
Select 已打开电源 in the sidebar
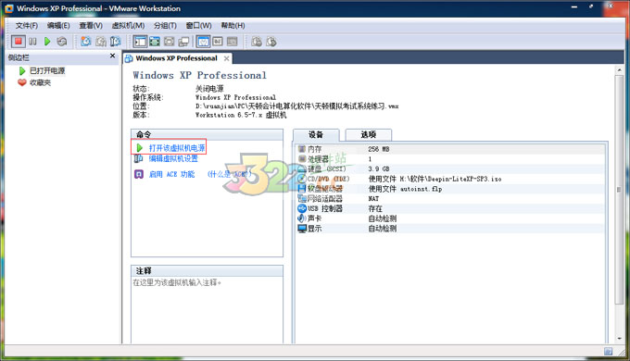click(47, 71)
